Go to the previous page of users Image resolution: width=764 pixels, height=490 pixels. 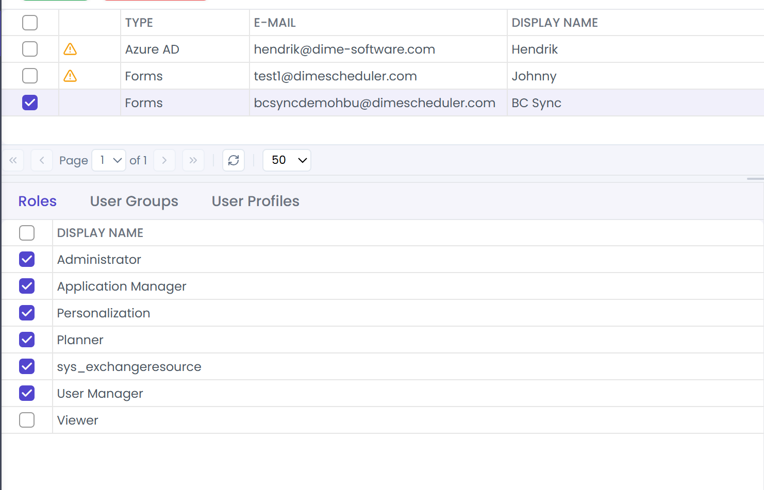[x=42, y=160]
